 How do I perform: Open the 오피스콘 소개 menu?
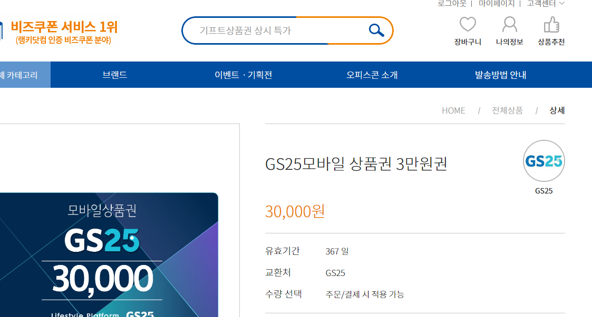(x=372, y=75)
